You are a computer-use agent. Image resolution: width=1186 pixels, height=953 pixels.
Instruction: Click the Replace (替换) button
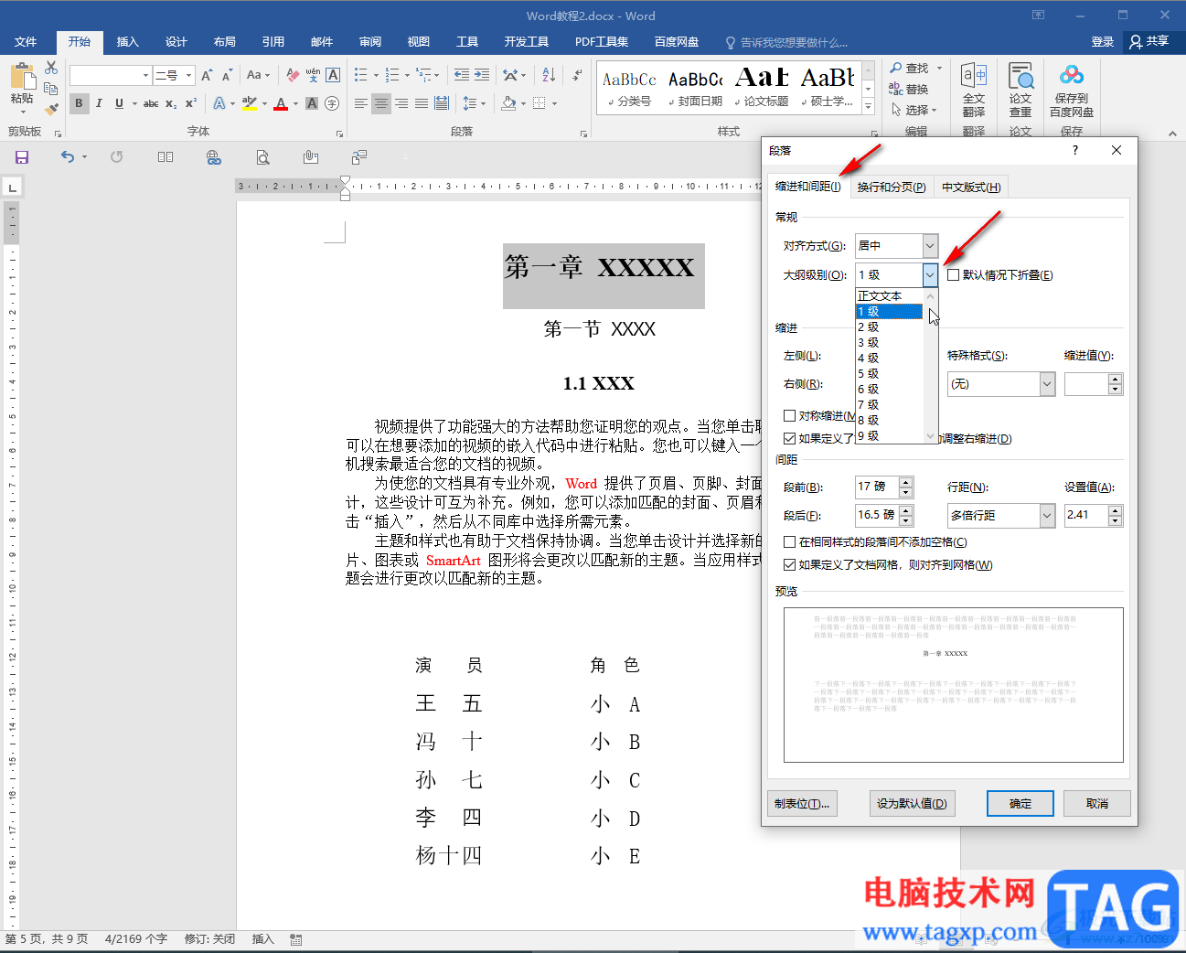coord(908,89)
